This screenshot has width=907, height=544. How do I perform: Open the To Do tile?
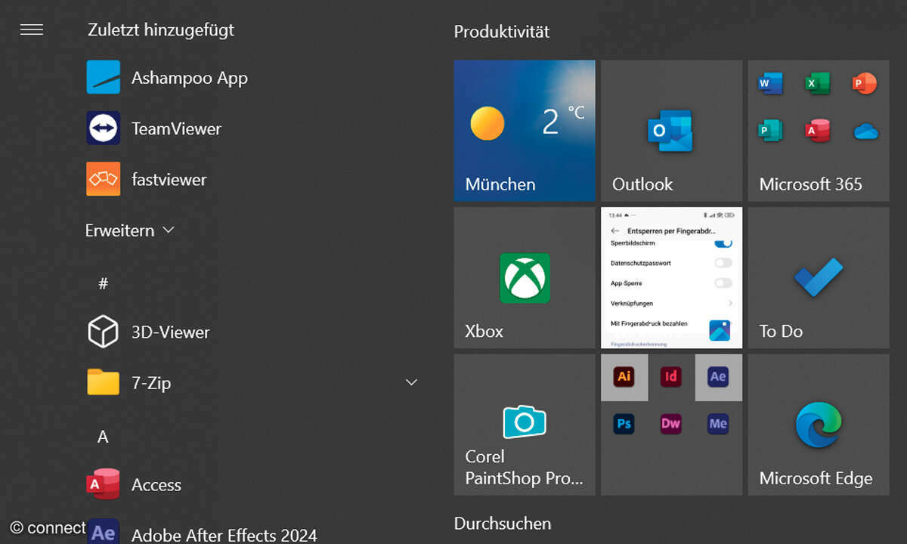(819, 277)
